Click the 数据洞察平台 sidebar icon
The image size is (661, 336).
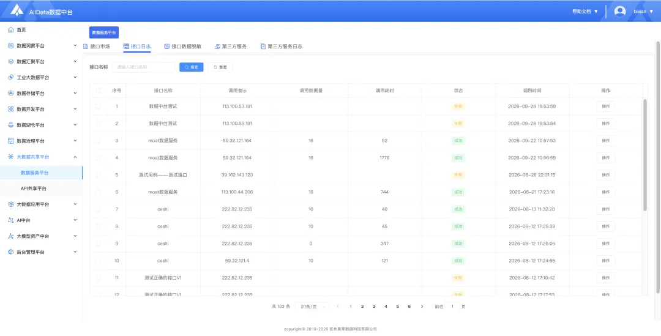11,45
